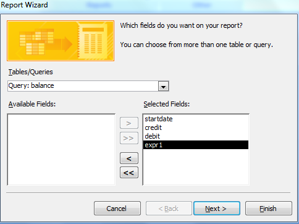Click the Available Fields label
Image resolution: width=299 pixels, height=224 pixels.
pos(32,104)
